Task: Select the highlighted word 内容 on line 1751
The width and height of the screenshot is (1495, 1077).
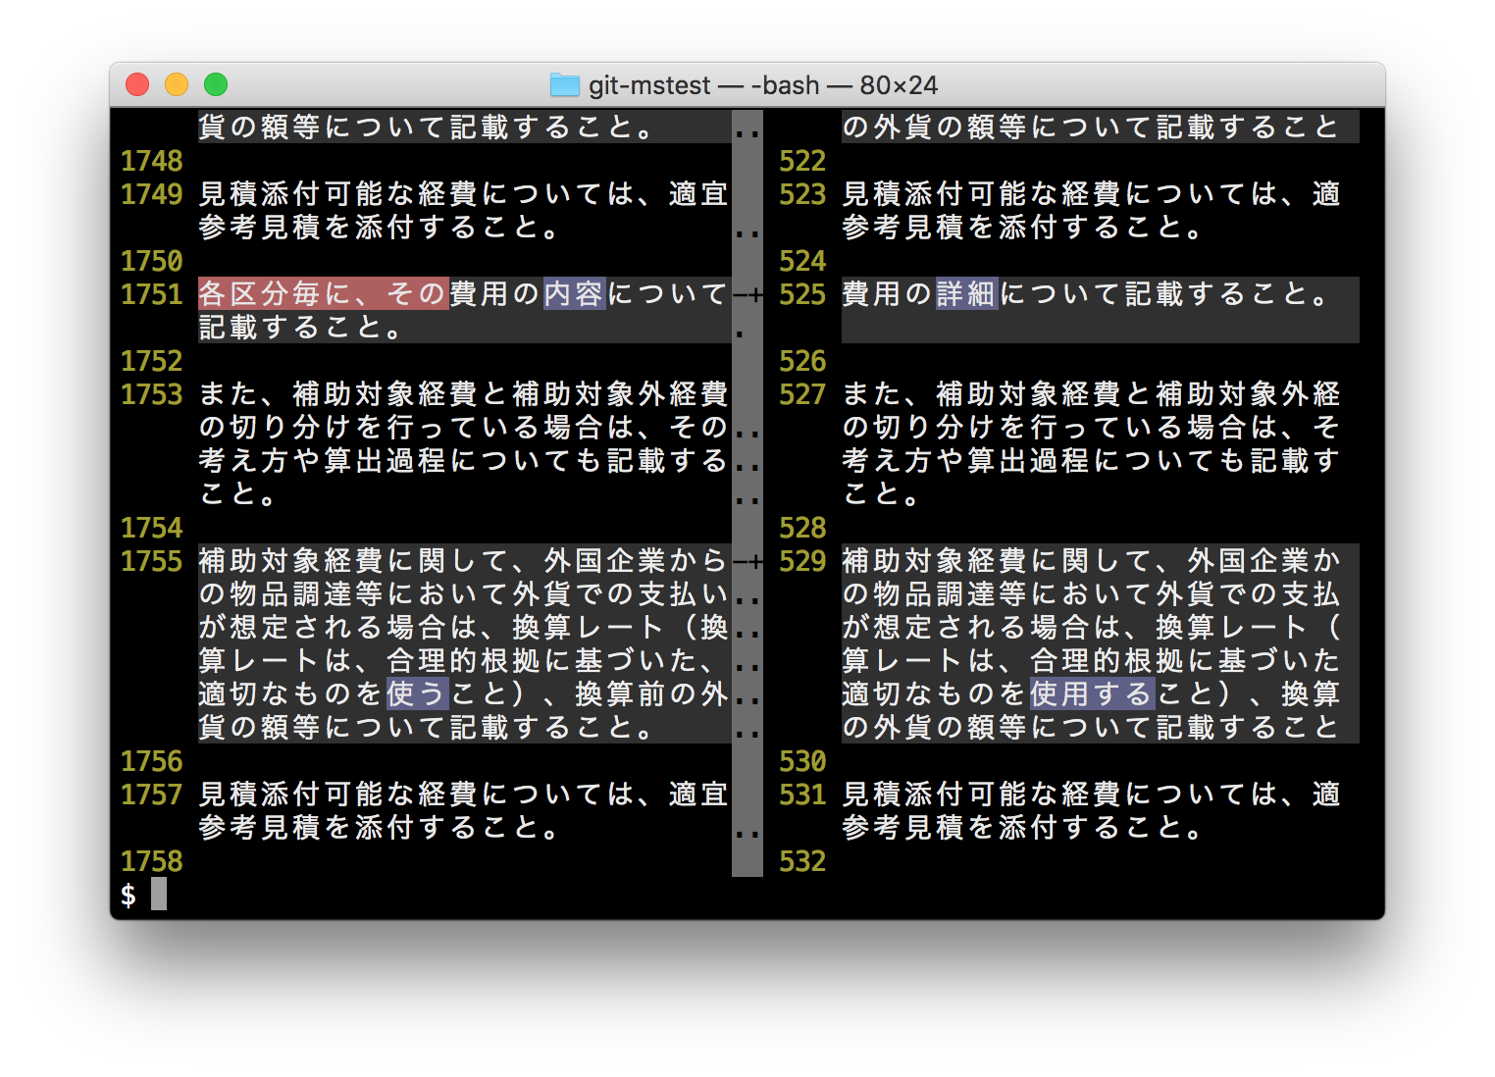Action: coord(573,294)
